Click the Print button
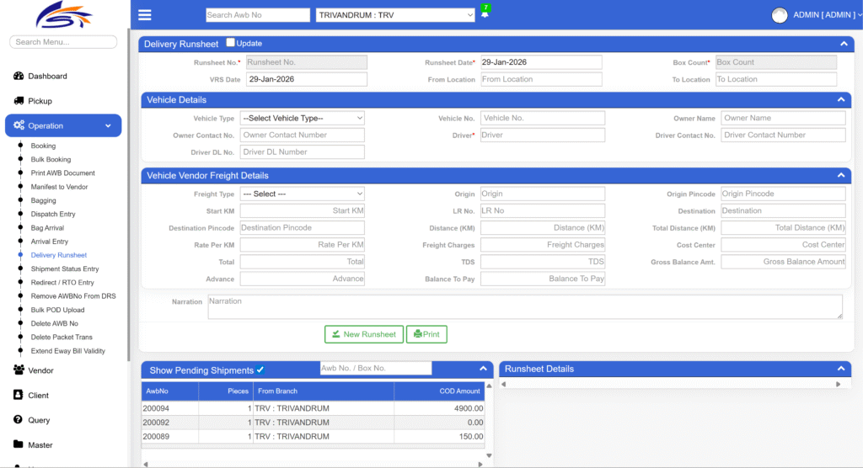 click(426, 334)
